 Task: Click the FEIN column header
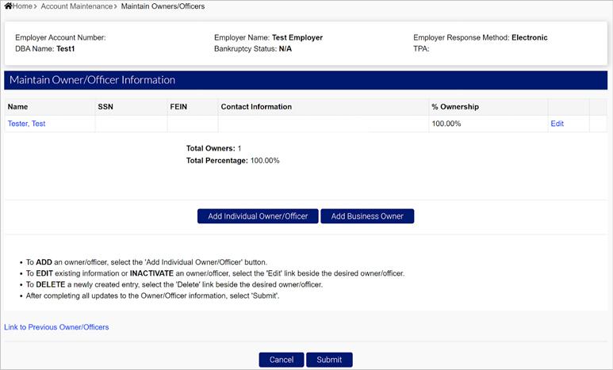[178, 106]
